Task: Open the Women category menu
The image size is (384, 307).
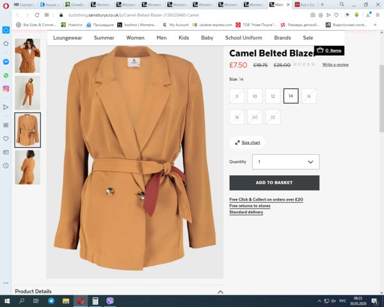Action: 135,38
